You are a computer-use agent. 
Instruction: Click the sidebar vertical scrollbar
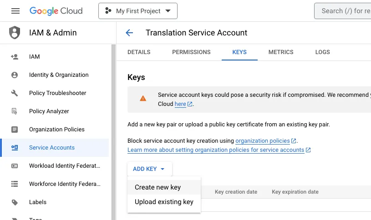113,132
